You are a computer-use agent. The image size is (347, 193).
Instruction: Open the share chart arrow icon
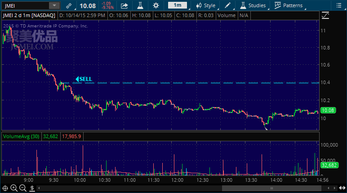coord(125,6)
